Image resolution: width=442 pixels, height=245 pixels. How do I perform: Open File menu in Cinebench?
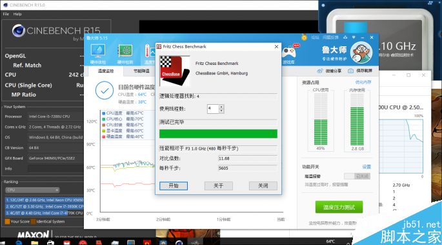pos(6,14)
